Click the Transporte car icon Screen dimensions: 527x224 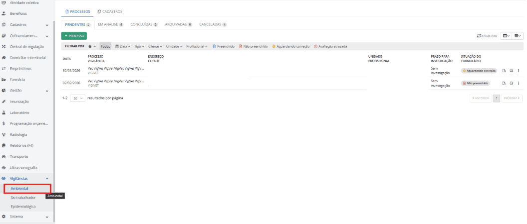pyautogui.click(x=4, y=156)
